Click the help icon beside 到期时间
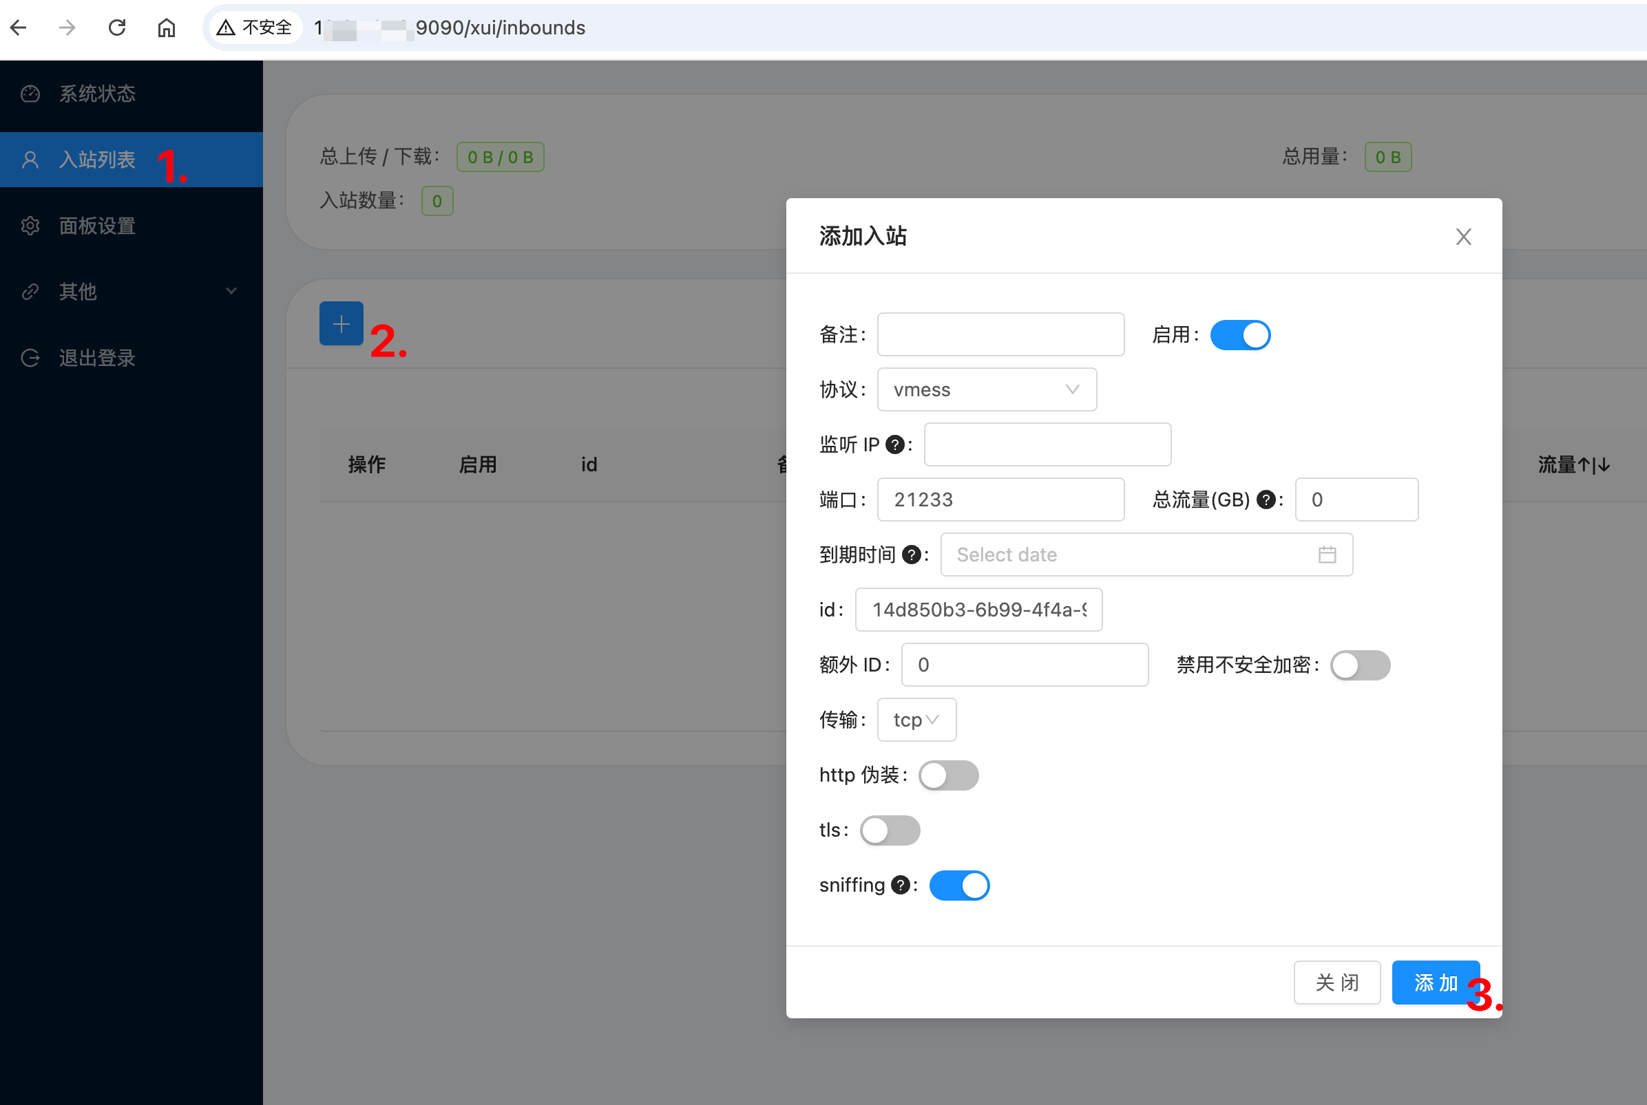The width and height of the screenshot is (1647, 1105). click(911, 555)
